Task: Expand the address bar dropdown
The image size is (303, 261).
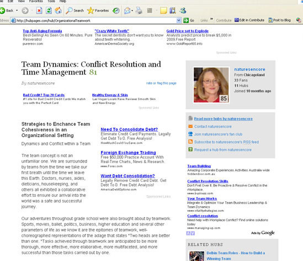Action: pyautogui.click(x=179, y=20)
